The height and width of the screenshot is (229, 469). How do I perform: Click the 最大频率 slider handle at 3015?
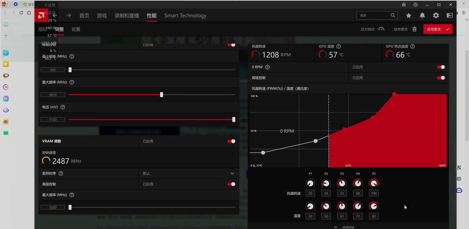pos(161,94)
